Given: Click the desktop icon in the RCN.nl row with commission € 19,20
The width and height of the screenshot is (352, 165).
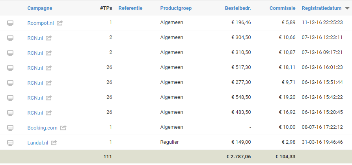Looking at the screenshot, I should [x=10, y=98].
